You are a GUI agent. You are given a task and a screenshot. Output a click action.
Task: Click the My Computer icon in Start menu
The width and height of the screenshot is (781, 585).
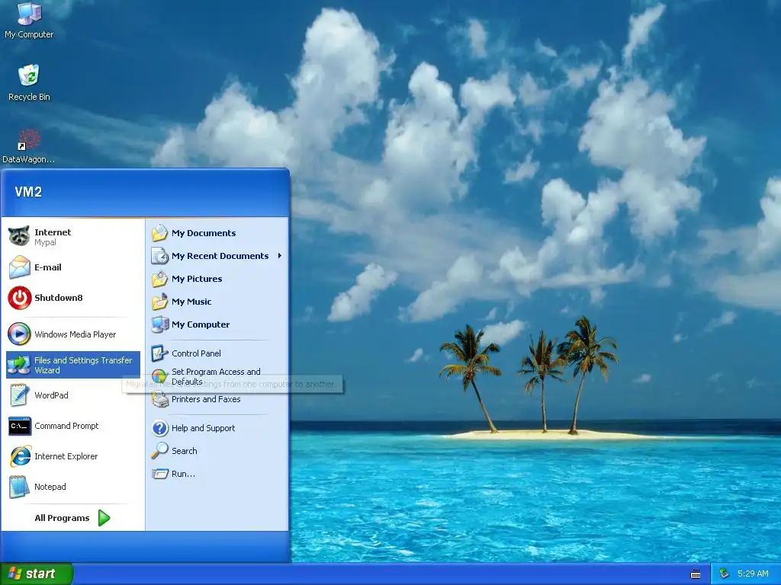(x=159, y=324)
